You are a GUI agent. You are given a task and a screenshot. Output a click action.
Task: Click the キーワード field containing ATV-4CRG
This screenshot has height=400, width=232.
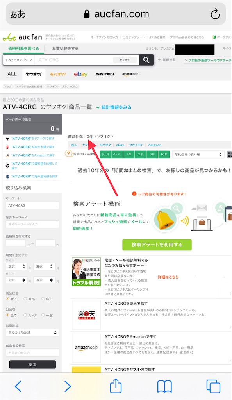(32, 205)
